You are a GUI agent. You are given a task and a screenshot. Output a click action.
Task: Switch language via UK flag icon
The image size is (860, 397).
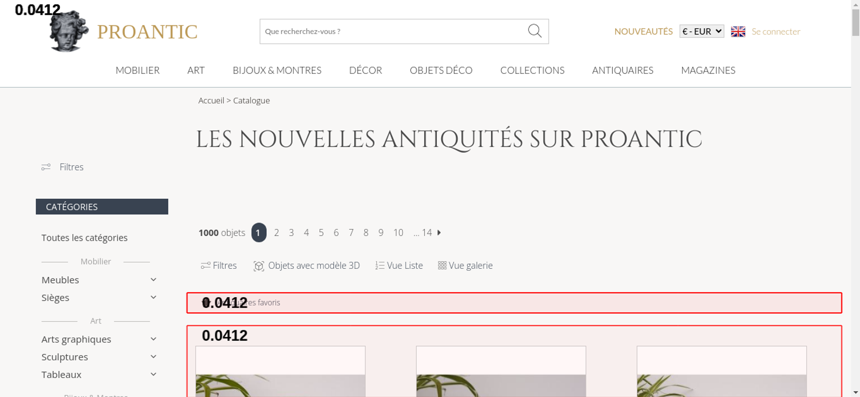738,31
